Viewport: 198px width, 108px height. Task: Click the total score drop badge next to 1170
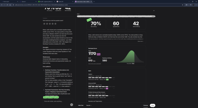99,54
